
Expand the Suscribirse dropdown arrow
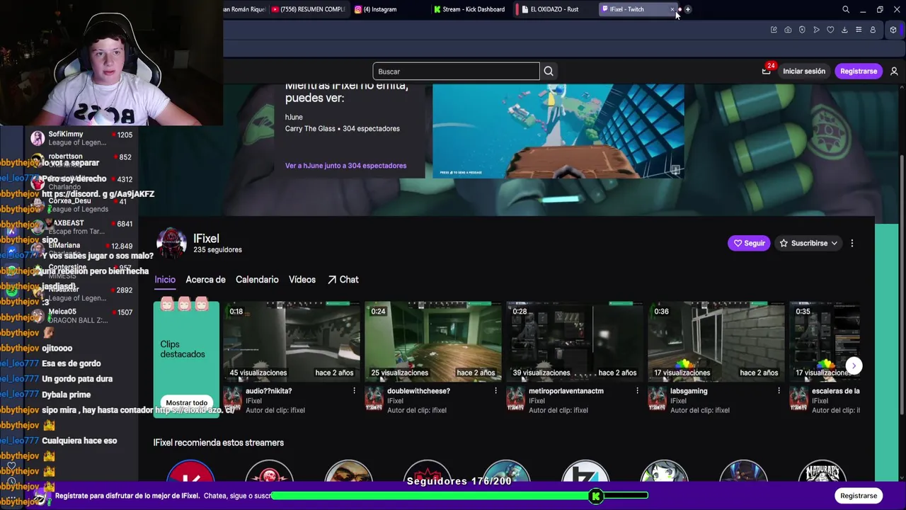[x=834, y=243]
